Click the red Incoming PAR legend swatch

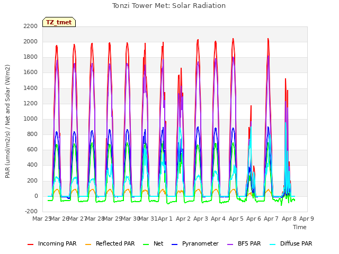click(31, 244)
